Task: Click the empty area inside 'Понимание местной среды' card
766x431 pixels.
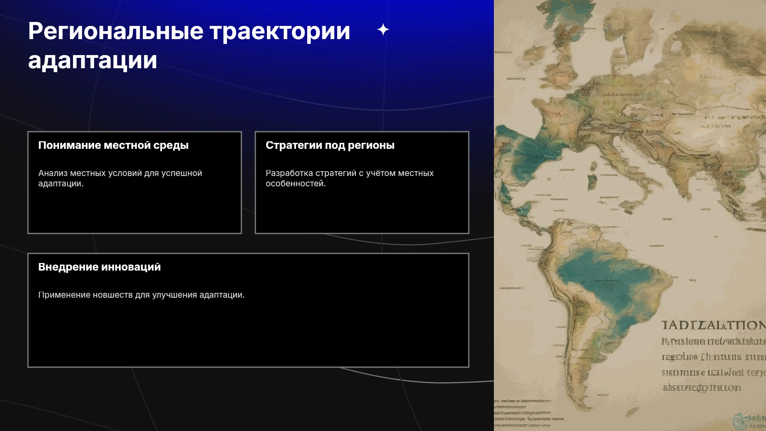Action: coord(134,212)
